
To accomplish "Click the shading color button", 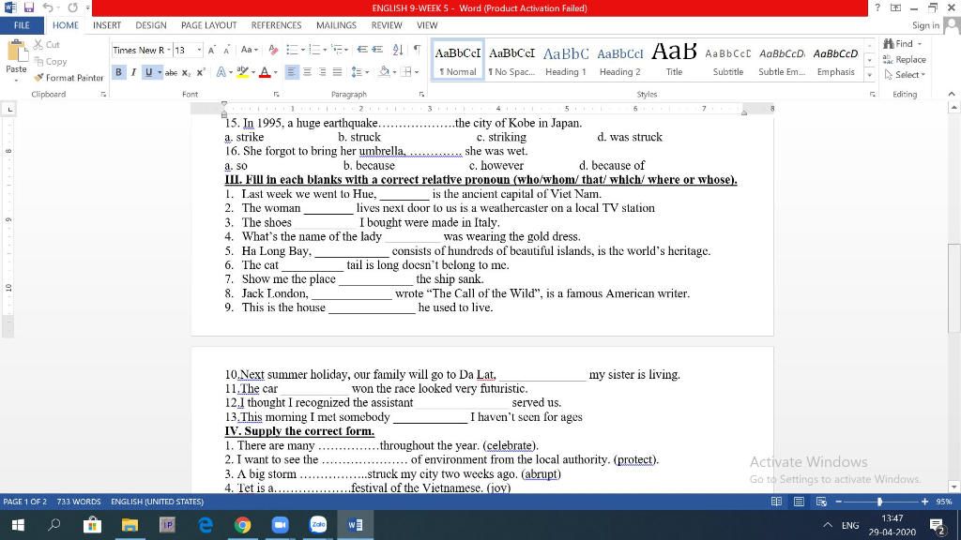I will (x=384, y=71).
